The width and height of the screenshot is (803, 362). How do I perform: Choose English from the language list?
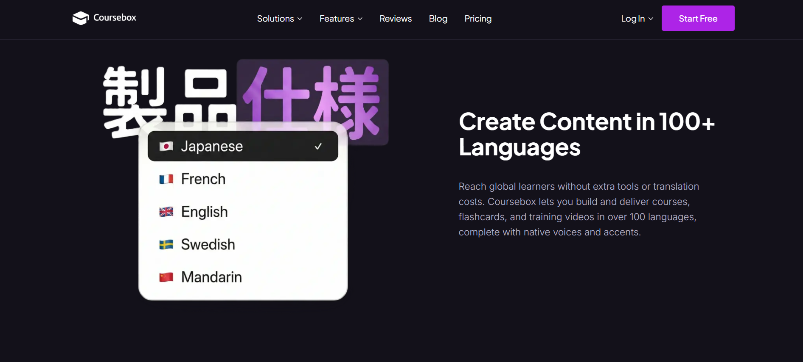[x=243, y=212]
